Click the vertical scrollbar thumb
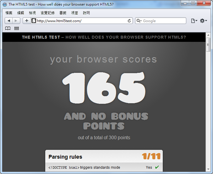The image size is (213, 174). click(x=208, y=45)
